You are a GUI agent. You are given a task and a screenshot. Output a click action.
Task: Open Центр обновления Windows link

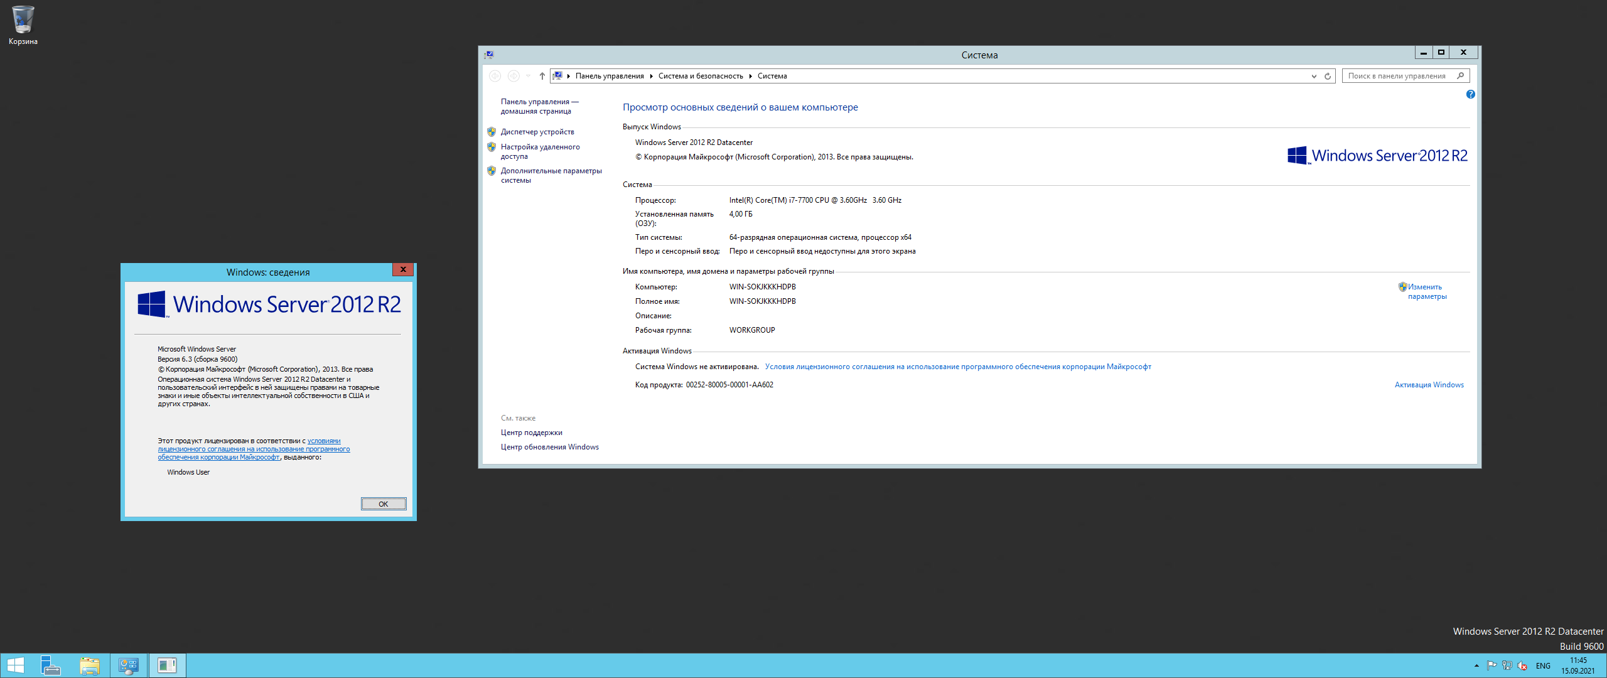[x=549, y=447]
